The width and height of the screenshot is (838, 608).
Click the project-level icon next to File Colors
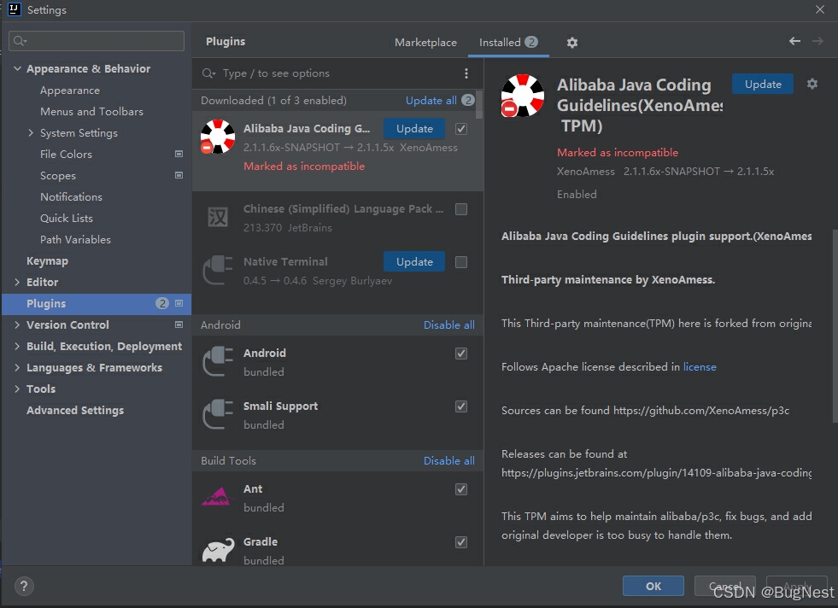[x=179, y=154]
